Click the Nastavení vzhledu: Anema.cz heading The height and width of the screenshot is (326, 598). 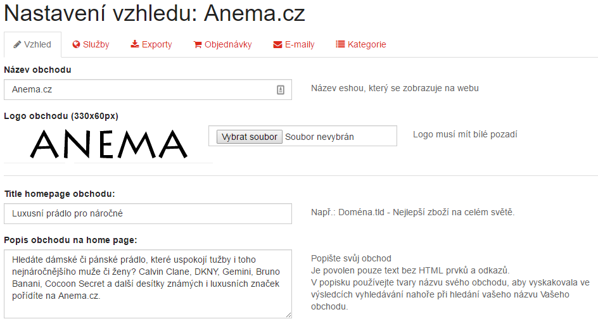(155, 13)
